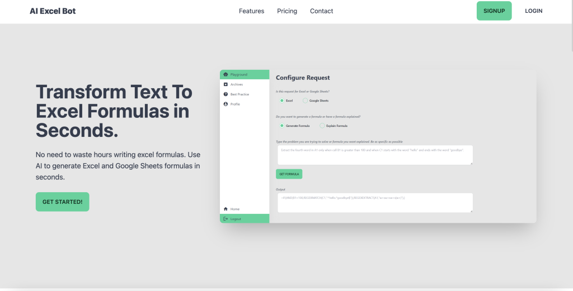The height and width of the screenshot is (291, 573).
Task: Focus the problem description text area
Action: (375, 155)
